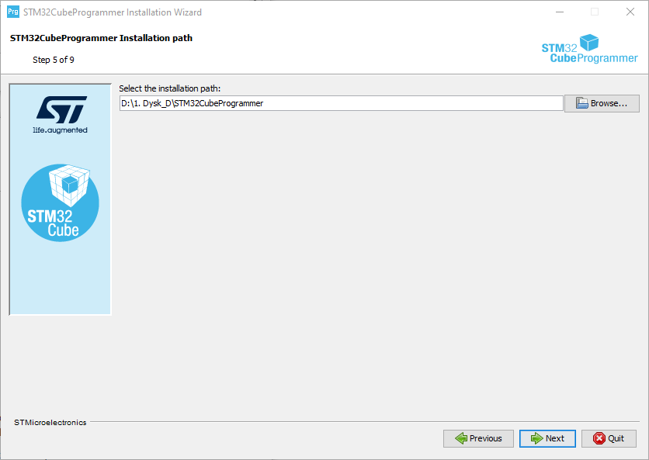The width and height of the screenshot is (649, 460).
Task: Click the red X Quit icon
Action: click(599, 438)
